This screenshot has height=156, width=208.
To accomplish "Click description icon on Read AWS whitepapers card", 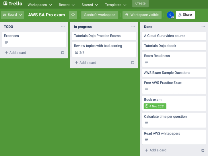I will tap(146, 140).
